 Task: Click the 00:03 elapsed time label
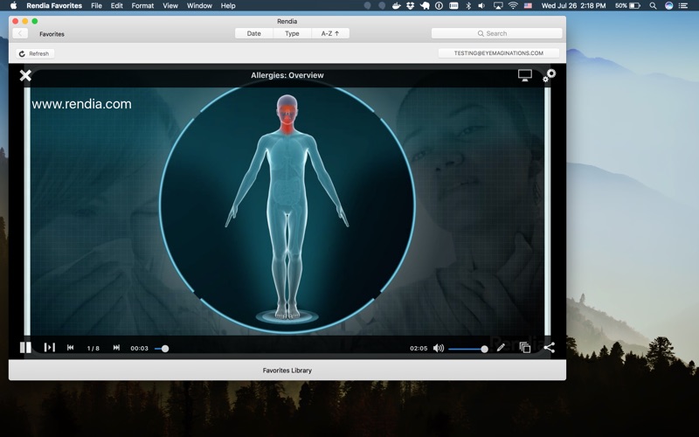click(x=139, y=348)
